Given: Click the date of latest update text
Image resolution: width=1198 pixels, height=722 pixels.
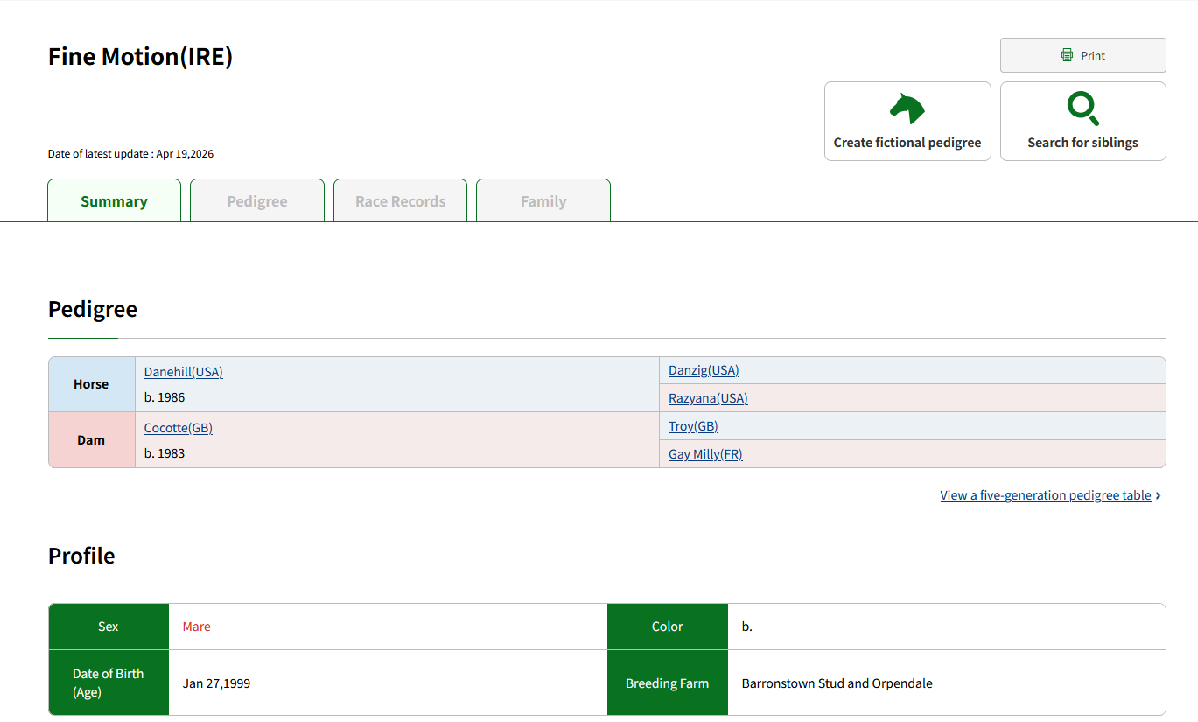Looking at the screenshot, I should click(x=130, y=154).
